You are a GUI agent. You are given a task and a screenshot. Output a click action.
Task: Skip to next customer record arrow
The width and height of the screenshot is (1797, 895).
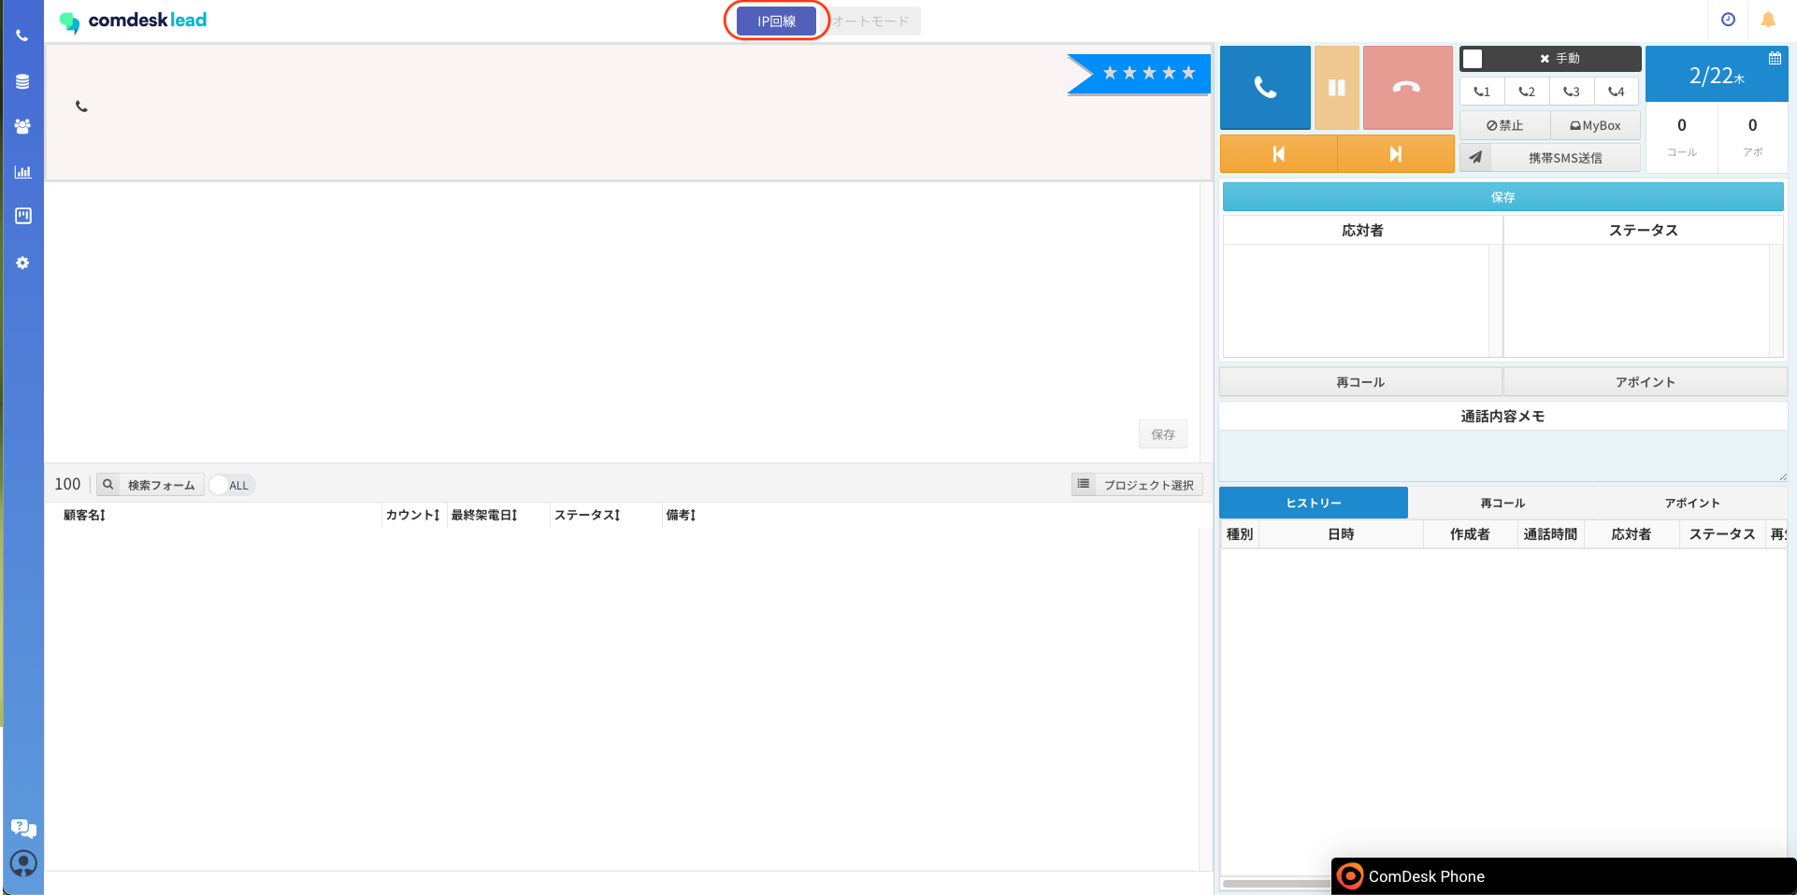point(1395,154)
